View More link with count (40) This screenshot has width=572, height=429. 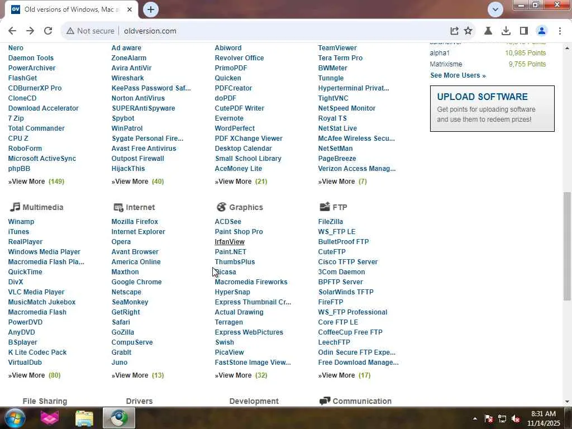137,182
